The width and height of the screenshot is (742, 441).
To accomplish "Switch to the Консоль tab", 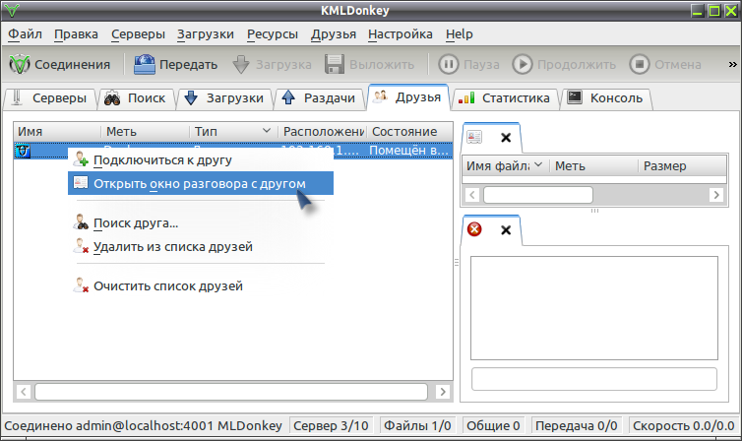I will (x=606, y=98).
